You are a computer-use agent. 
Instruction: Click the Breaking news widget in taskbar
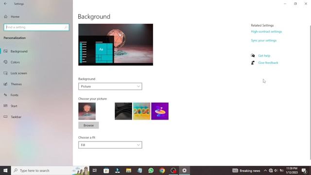246,171
